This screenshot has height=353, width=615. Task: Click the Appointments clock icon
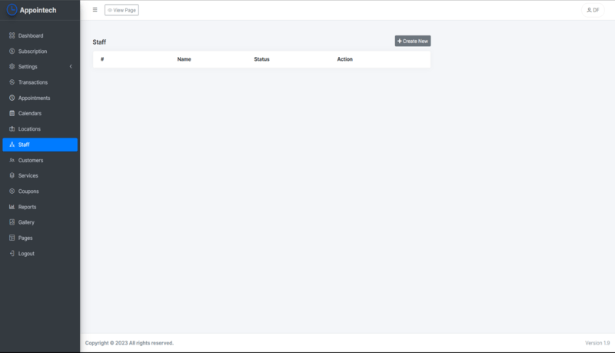coord(12,98)
